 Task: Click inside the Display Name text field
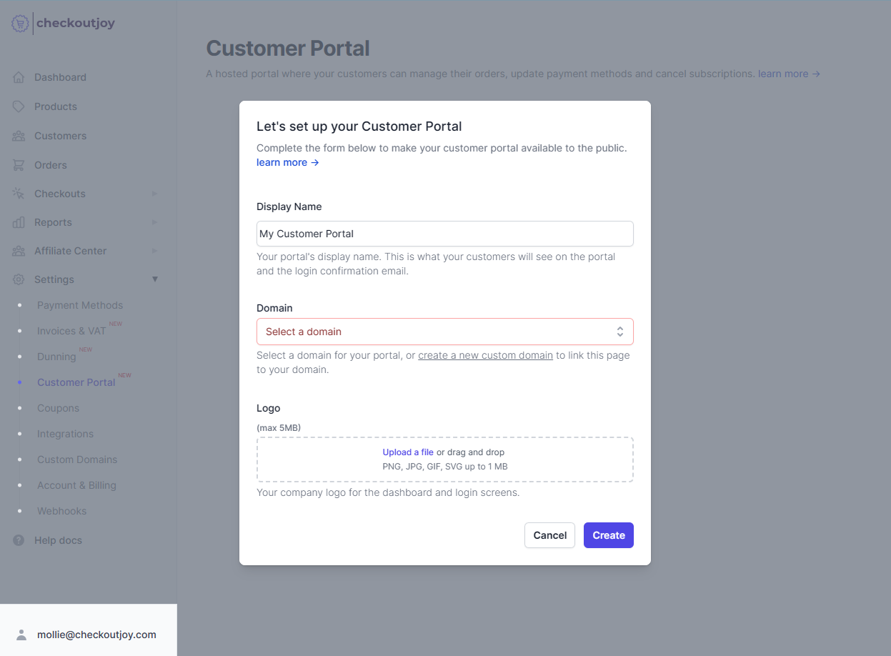point(444,233)
